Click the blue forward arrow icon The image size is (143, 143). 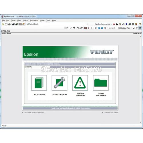click(x=102, y=28)
